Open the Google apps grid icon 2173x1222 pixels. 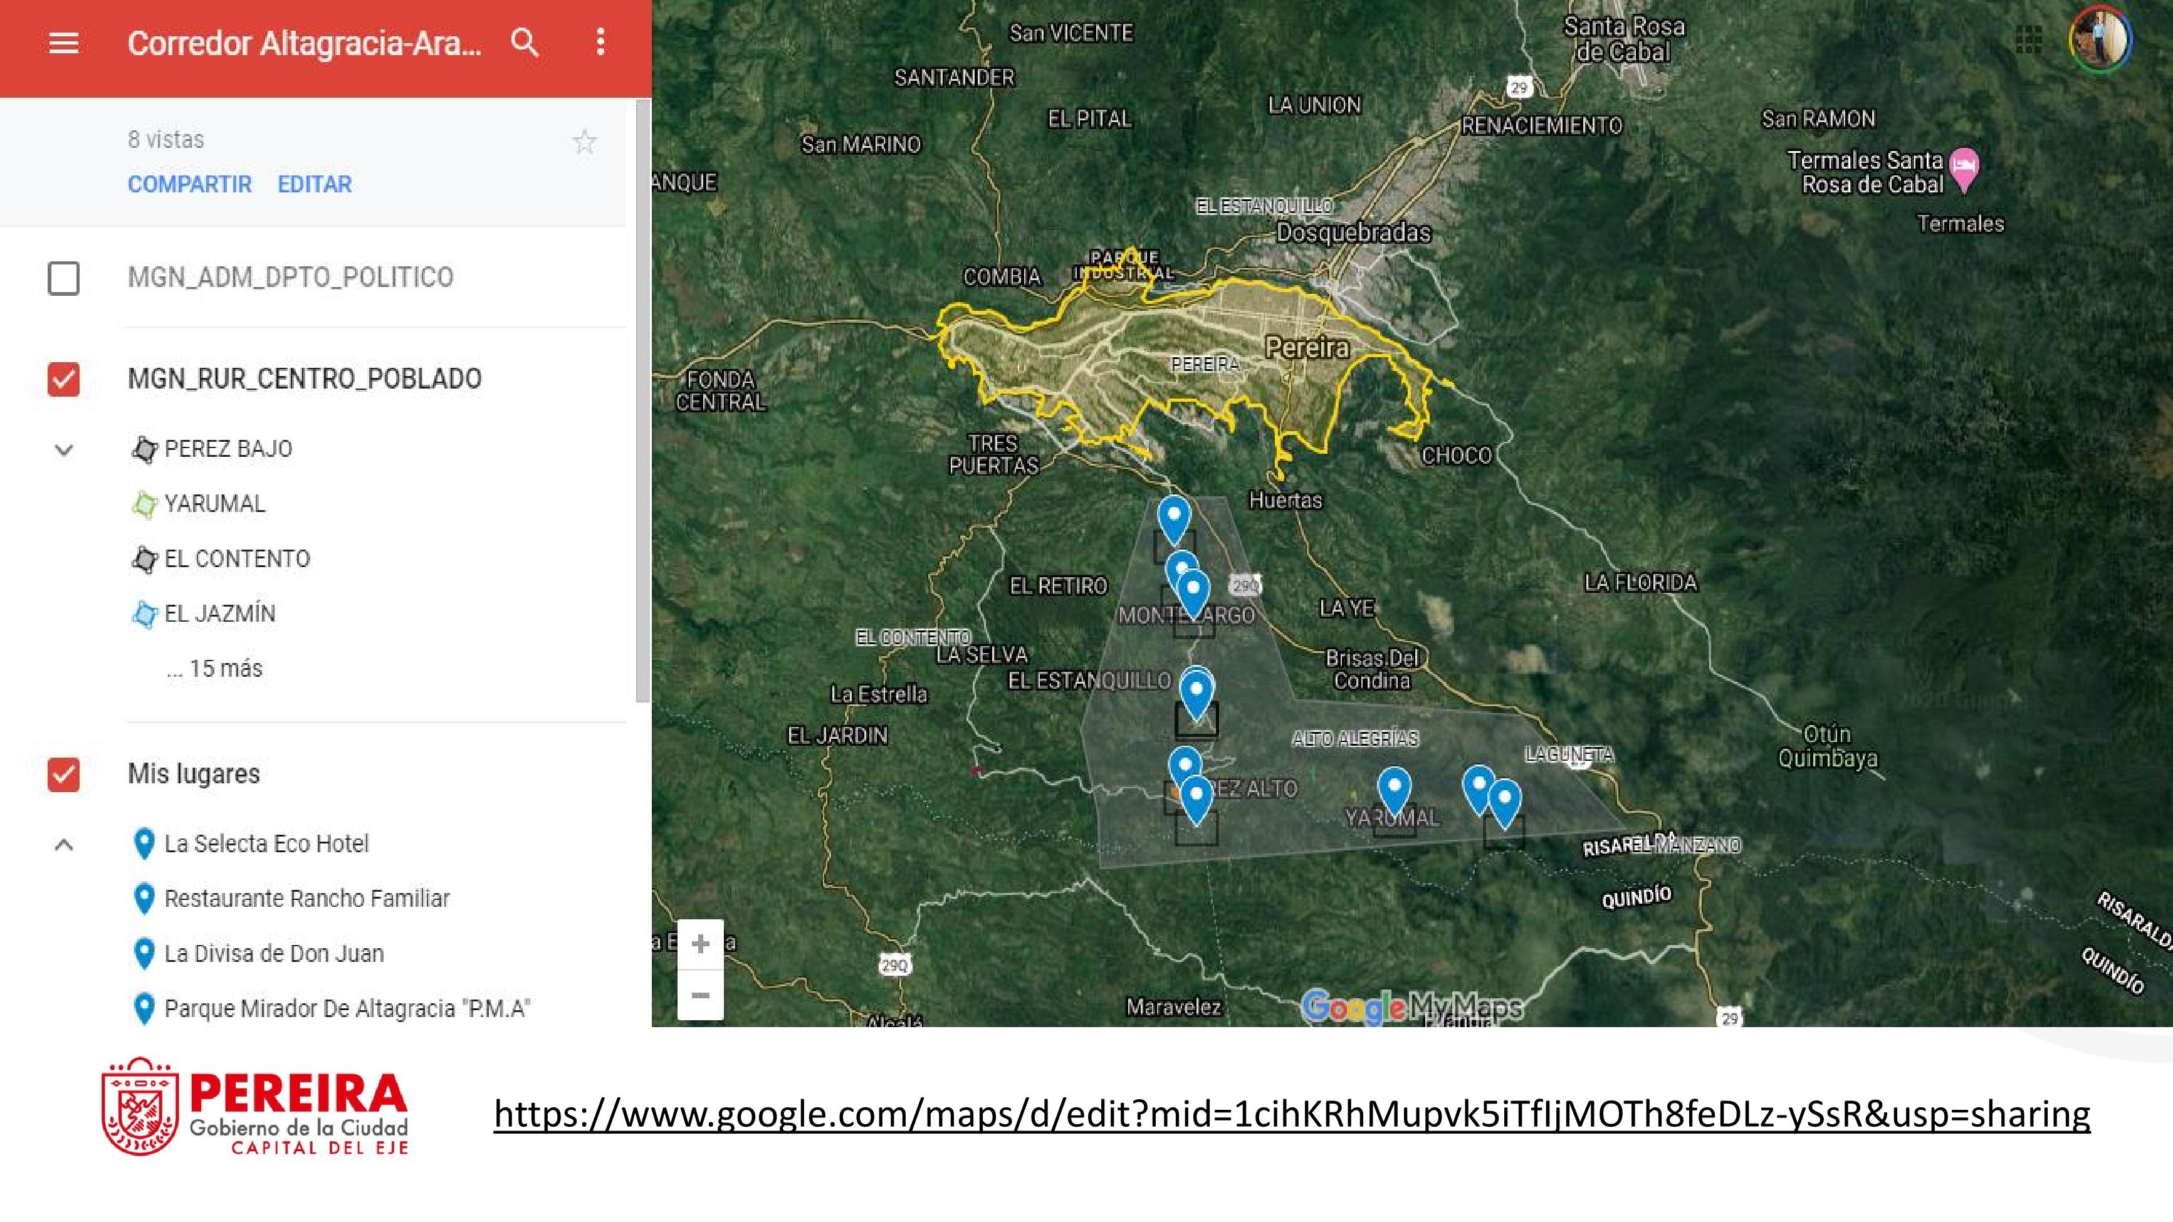tap(2028, 39)
